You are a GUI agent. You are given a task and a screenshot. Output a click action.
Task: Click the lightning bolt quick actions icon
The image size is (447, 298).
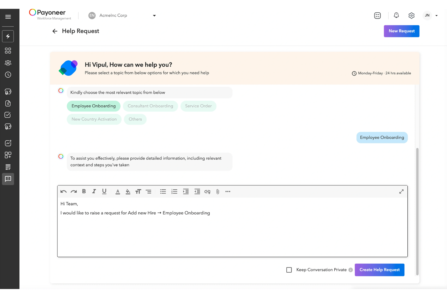tap(8, 36)
